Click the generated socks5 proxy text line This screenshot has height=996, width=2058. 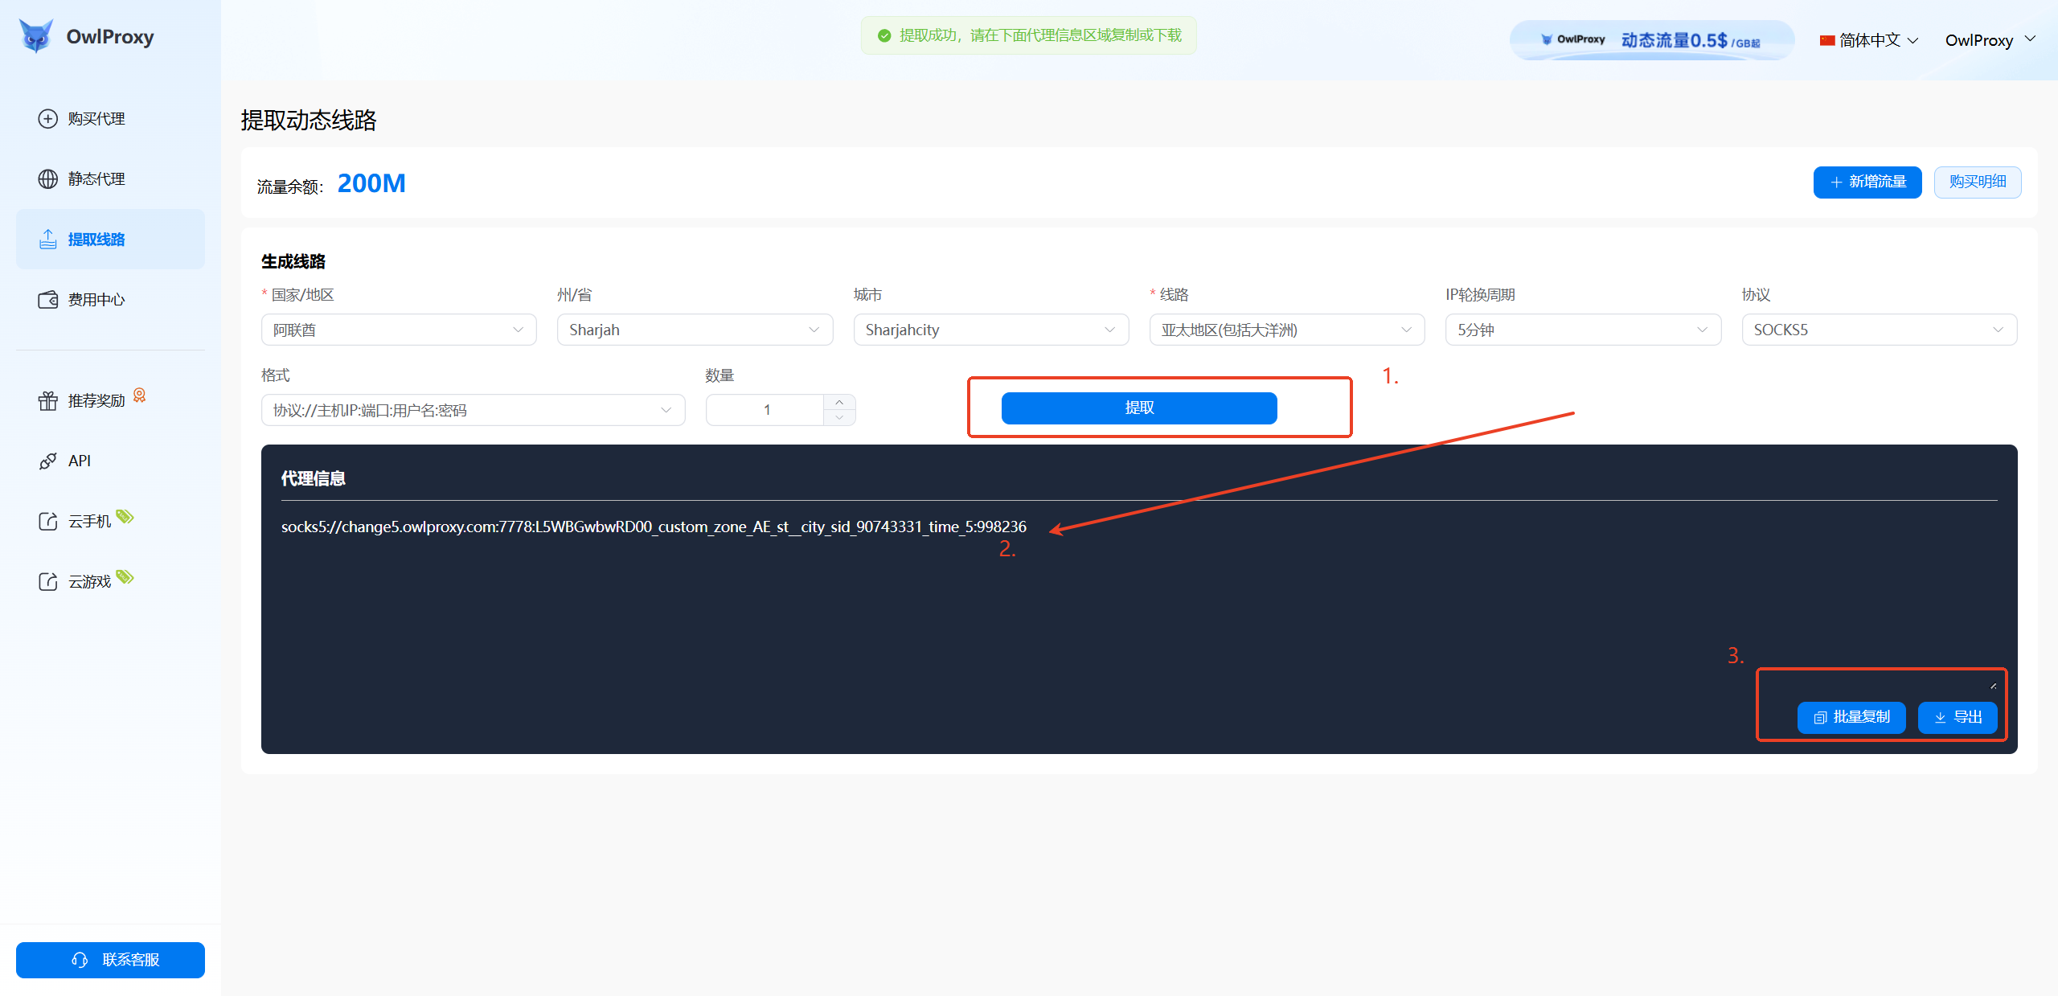(653, 527)
